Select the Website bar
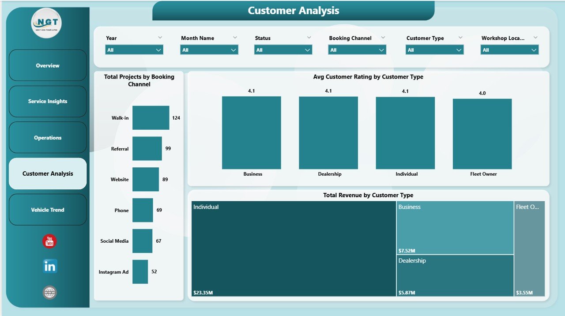The height and width of the screenshot is (316, 565). (146, 179)
